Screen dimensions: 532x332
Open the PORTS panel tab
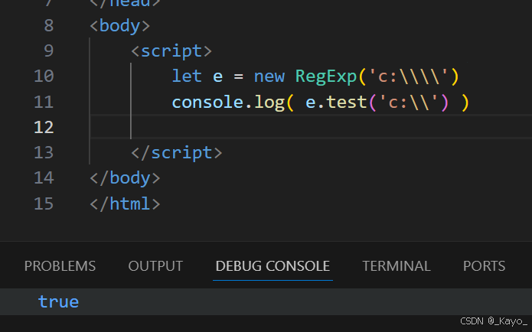485,266
